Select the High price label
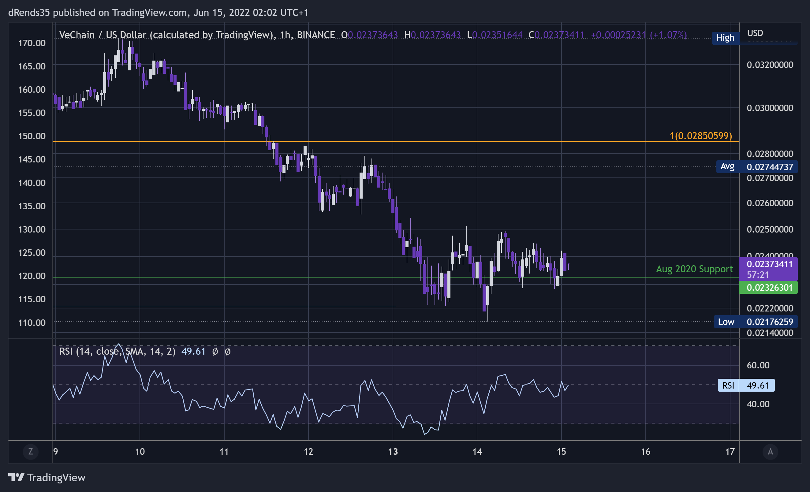Screen dimensions: 810x492 point(725,38)
